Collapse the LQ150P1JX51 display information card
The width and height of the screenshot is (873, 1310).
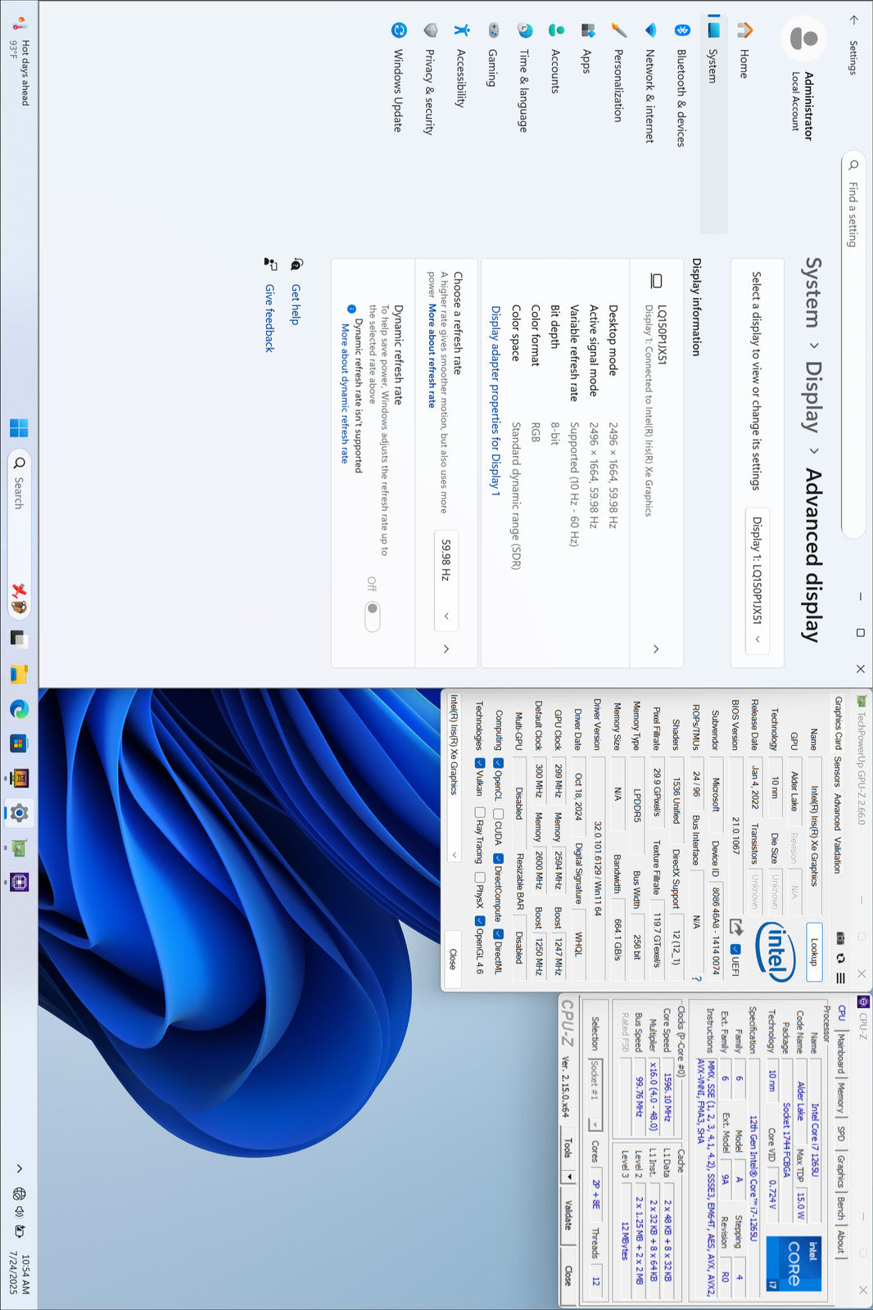tap(656, 648)
